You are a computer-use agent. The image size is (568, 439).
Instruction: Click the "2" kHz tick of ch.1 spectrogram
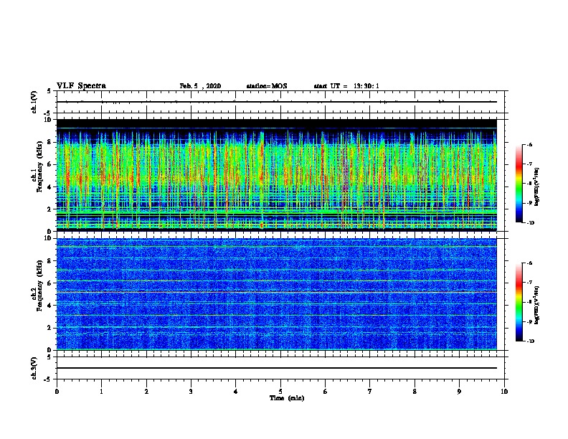click(49, 209)
